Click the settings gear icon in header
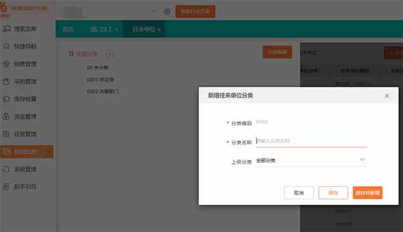The width and height of the screenshot is (403, 232). (167, 12)
